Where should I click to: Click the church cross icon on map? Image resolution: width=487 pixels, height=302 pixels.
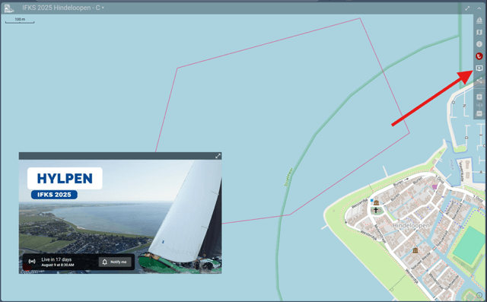[x=376, y=211]
